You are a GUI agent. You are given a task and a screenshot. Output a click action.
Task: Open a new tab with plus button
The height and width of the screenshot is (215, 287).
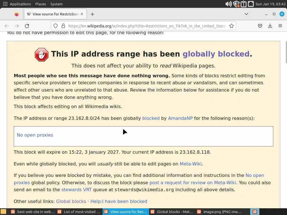pyautogui.click(x=92, y=14)
